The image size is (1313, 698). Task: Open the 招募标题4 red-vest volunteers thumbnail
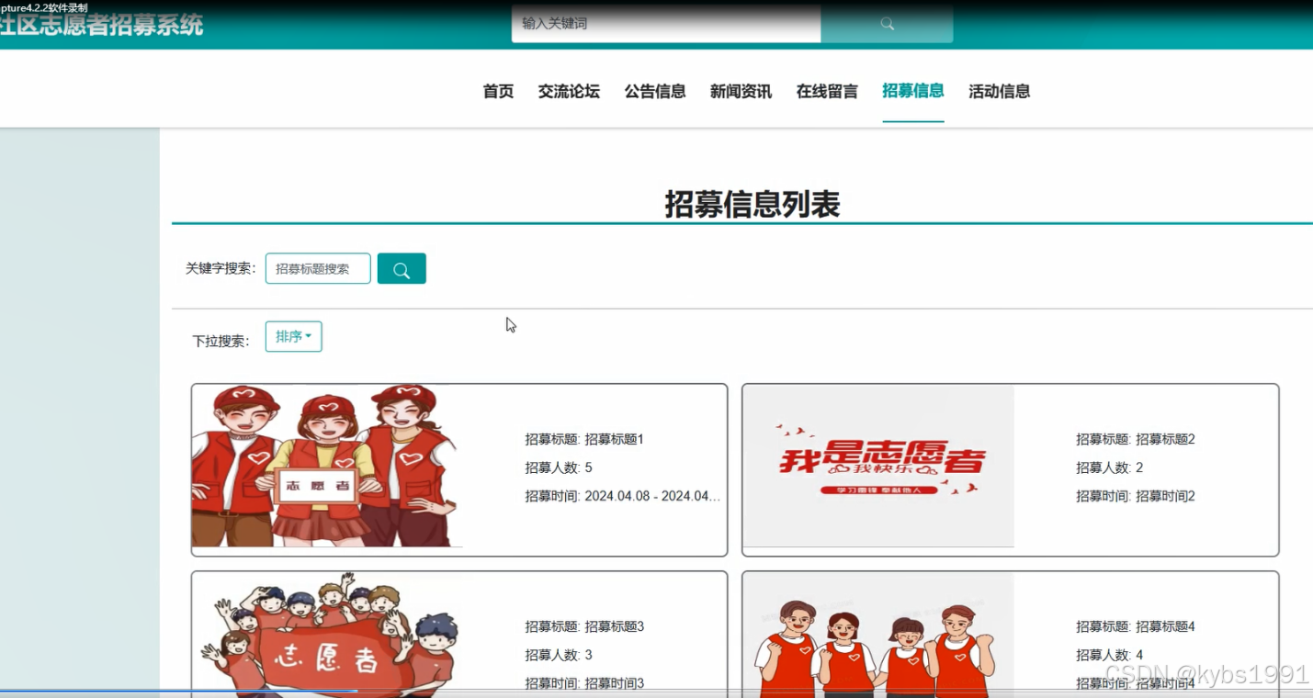(x=878, y=635)
